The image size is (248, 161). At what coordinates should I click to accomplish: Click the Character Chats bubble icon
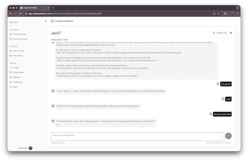click(11, 39)
